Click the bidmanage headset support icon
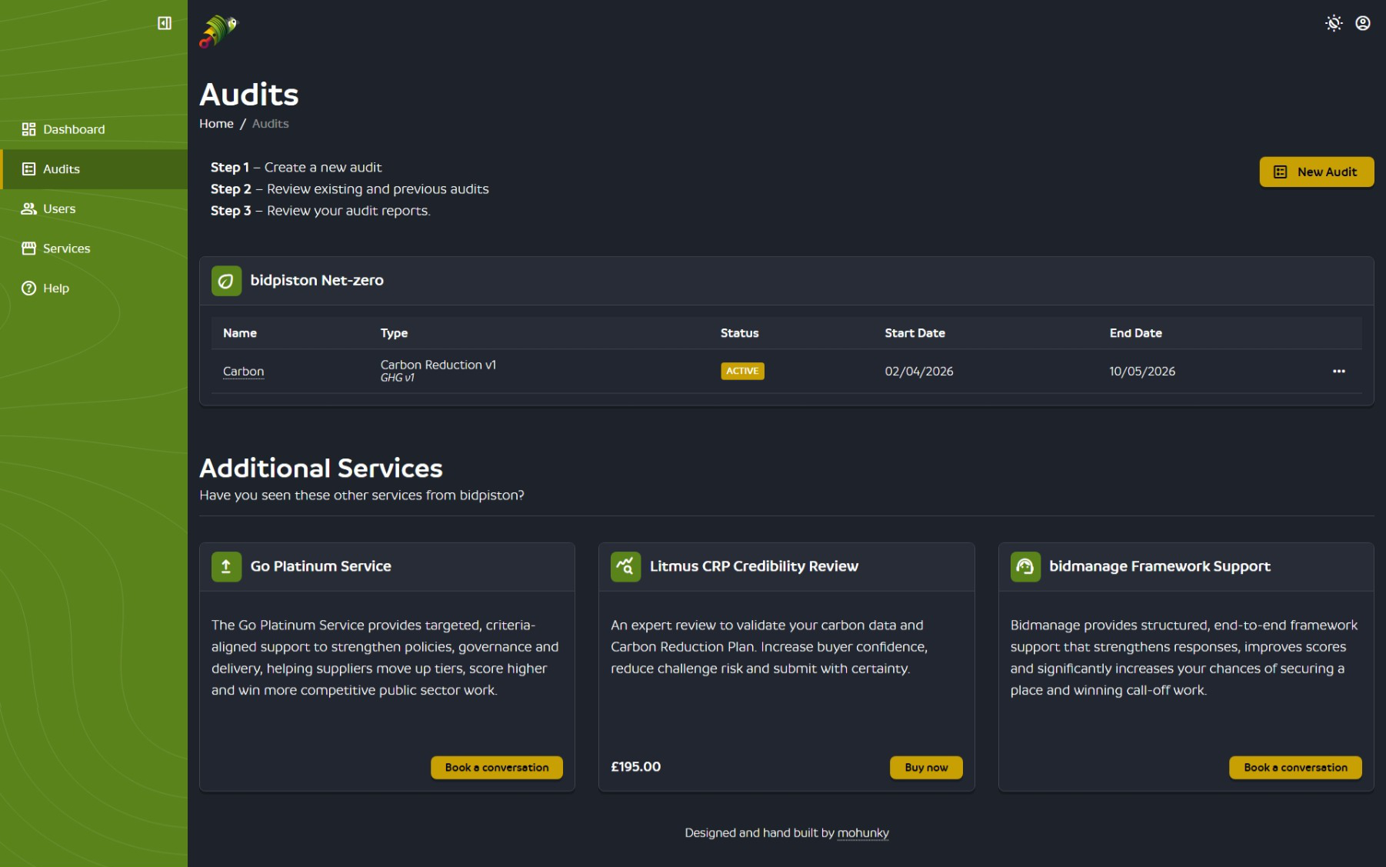1386x867 pixels. (1025, 567)
